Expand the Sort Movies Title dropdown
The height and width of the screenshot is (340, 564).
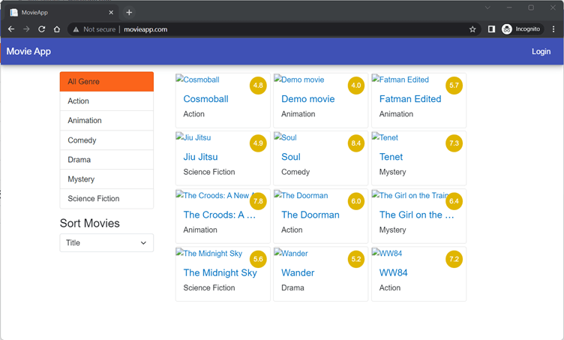[106, 242]
